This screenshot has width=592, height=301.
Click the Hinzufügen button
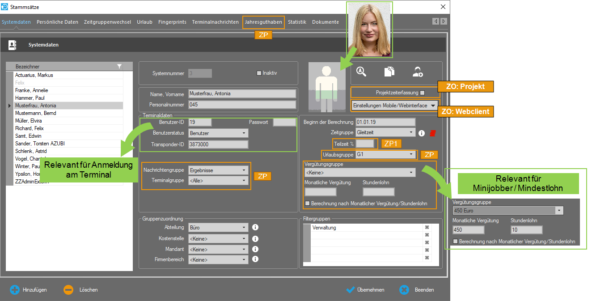[29, 290]
